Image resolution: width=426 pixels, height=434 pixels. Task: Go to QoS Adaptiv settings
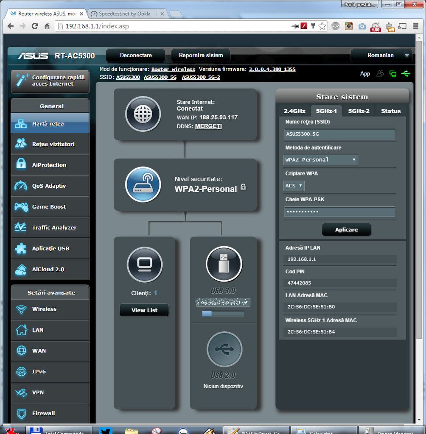pyautogui.click(x=50, y=186)
